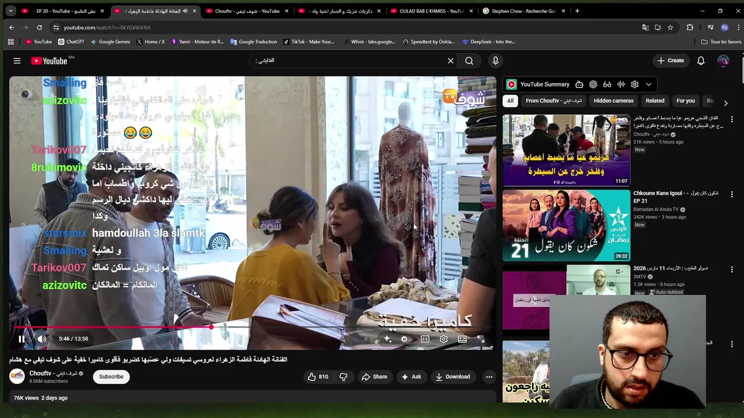Reload the current page
The height and width of the screenshot is (418, 744).
tap(40, 27)
